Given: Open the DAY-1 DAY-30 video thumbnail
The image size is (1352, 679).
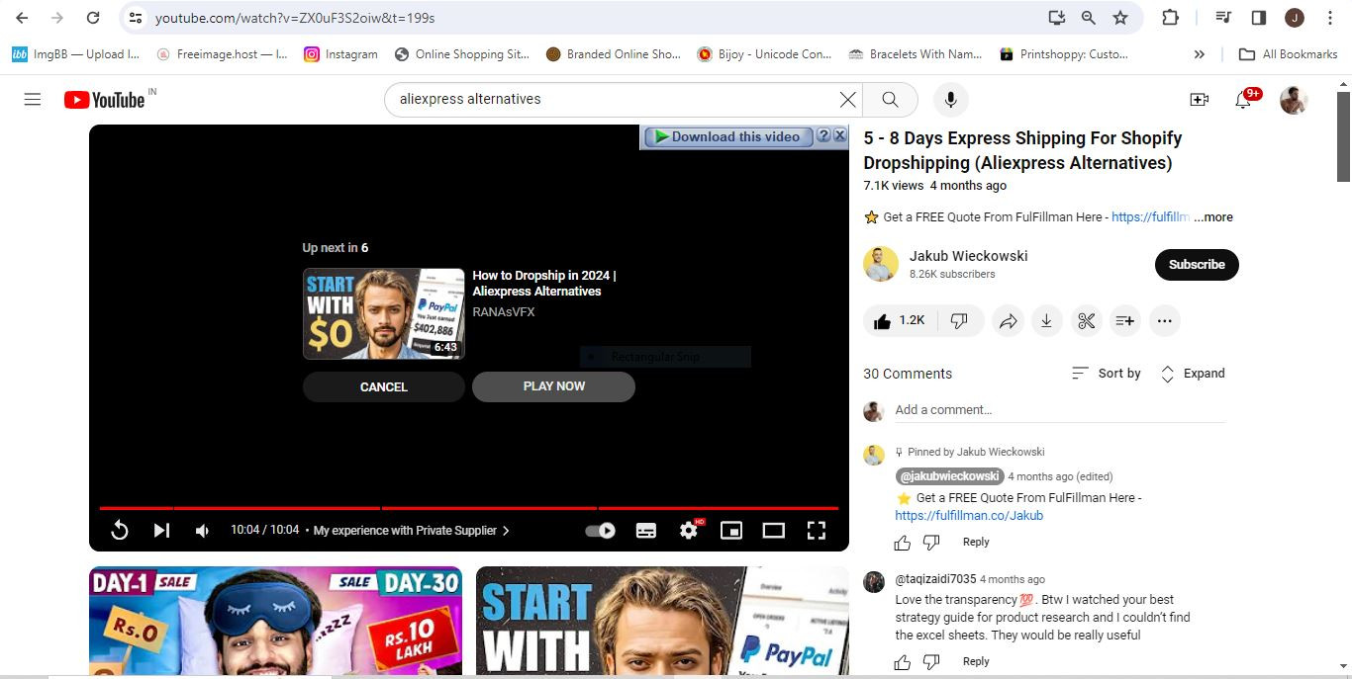Looking at the screenshot, I should click(277, 622).
